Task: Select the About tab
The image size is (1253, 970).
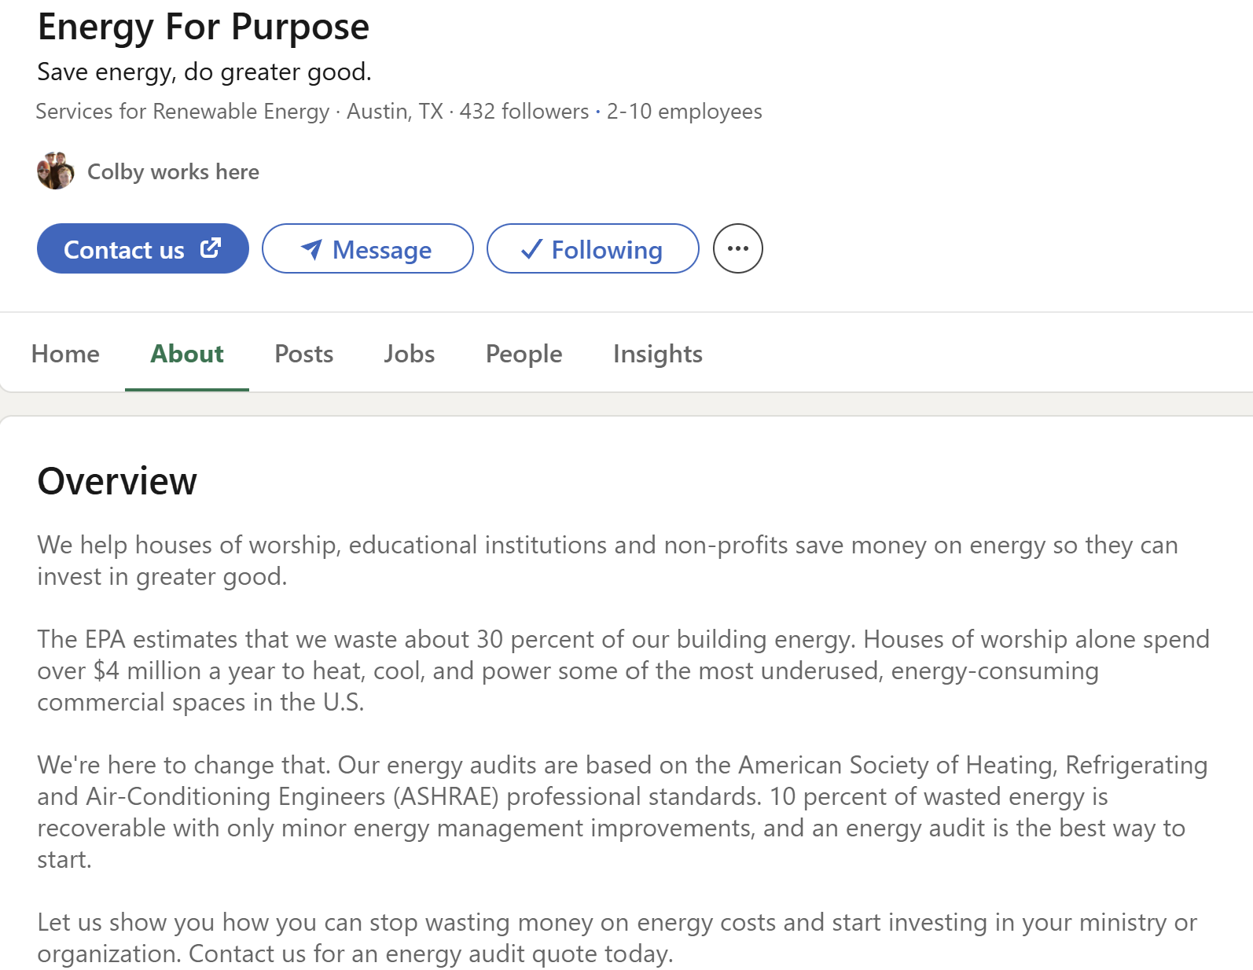Action: (x=187, y=354)
